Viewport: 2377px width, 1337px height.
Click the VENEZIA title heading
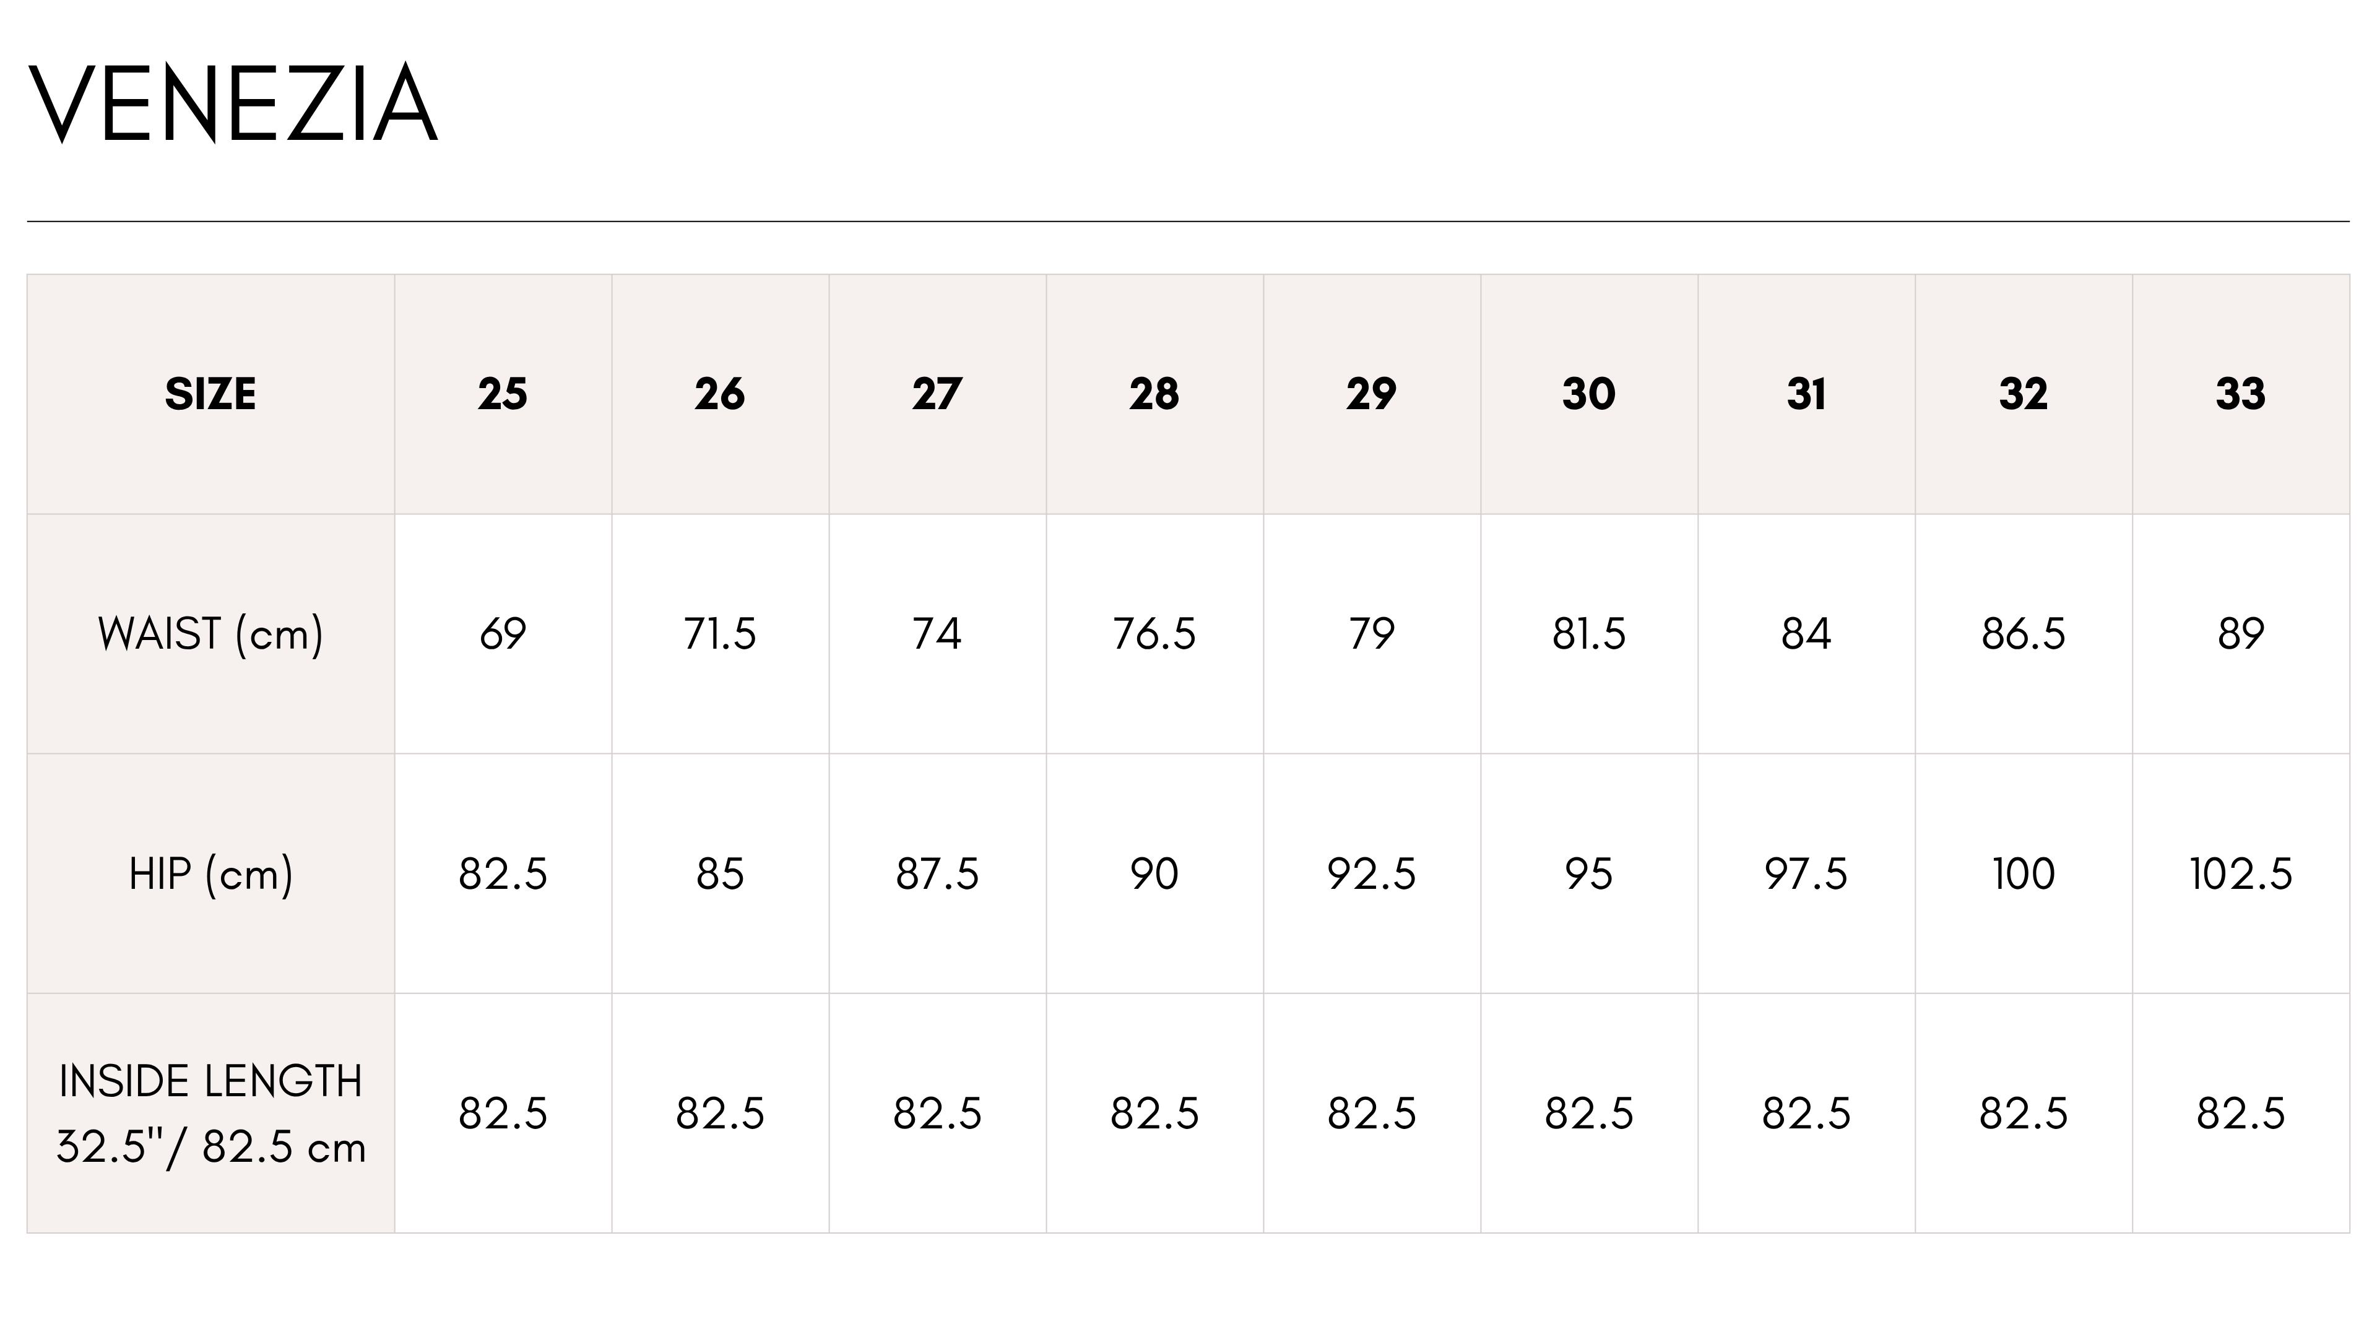pos(233,103)
